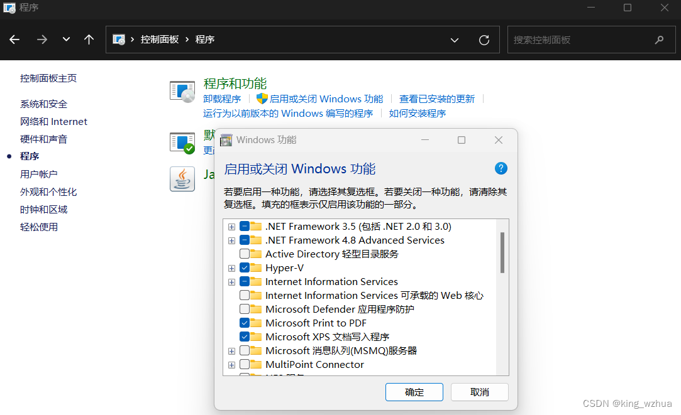681x415 pixels.
Task: Click the feature list vertical scrollbar thumb
Action: click(502, 253)
